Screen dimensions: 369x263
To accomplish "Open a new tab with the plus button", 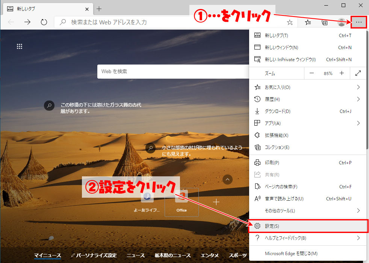I will 99,9.
